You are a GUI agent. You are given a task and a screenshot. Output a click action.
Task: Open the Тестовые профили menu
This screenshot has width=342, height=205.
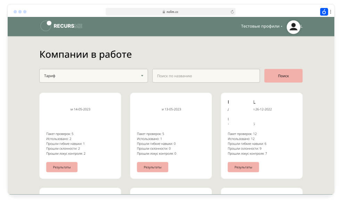click(x=261, y=26)
